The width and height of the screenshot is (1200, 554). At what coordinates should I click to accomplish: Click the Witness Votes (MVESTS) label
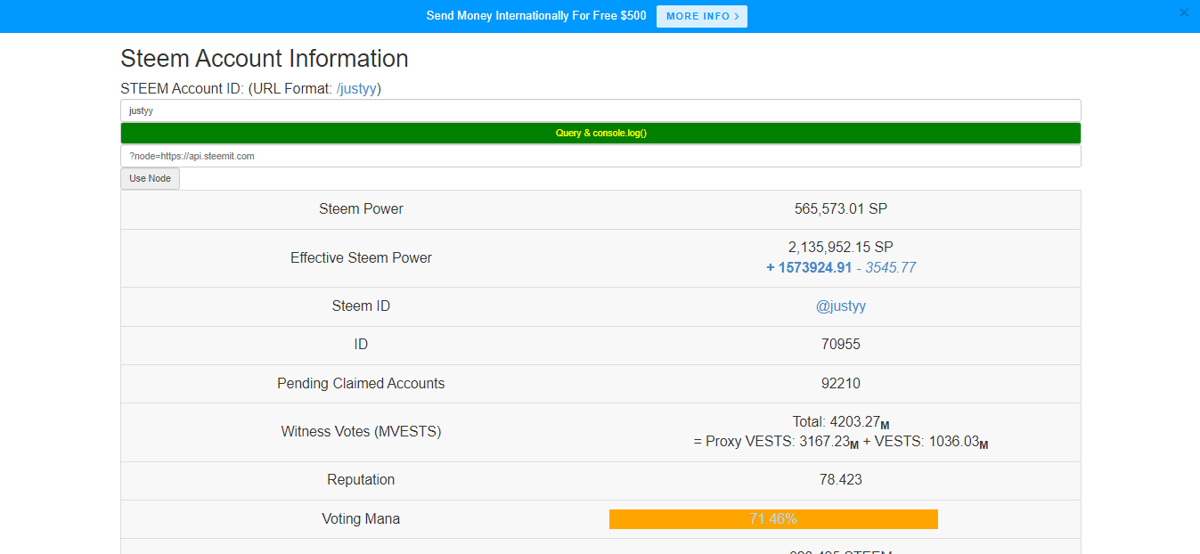[x=361, y=432]
